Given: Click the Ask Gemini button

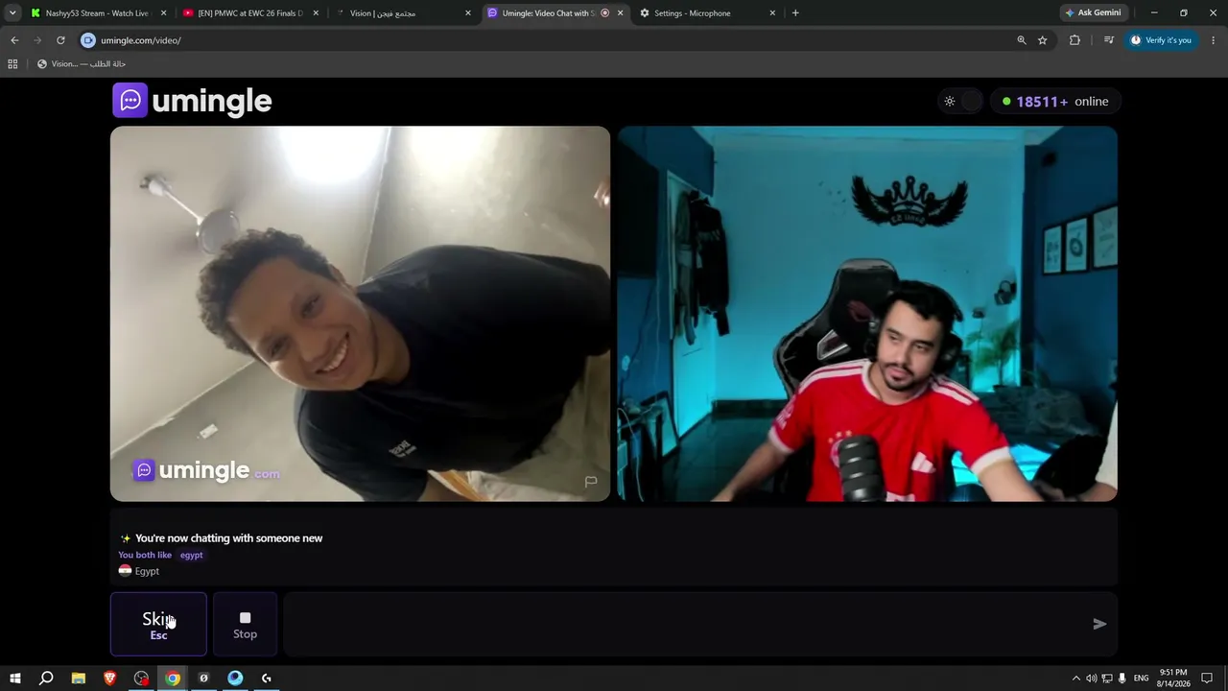Looking at the screenshot, I should pos(1093,13).
